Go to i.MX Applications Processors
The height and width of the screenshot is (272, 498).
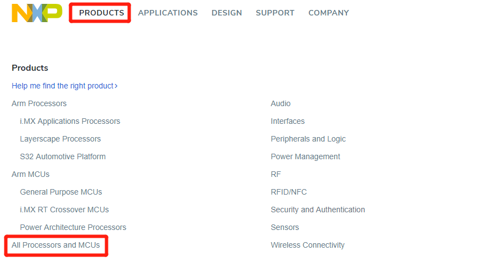tap(70, 121)
